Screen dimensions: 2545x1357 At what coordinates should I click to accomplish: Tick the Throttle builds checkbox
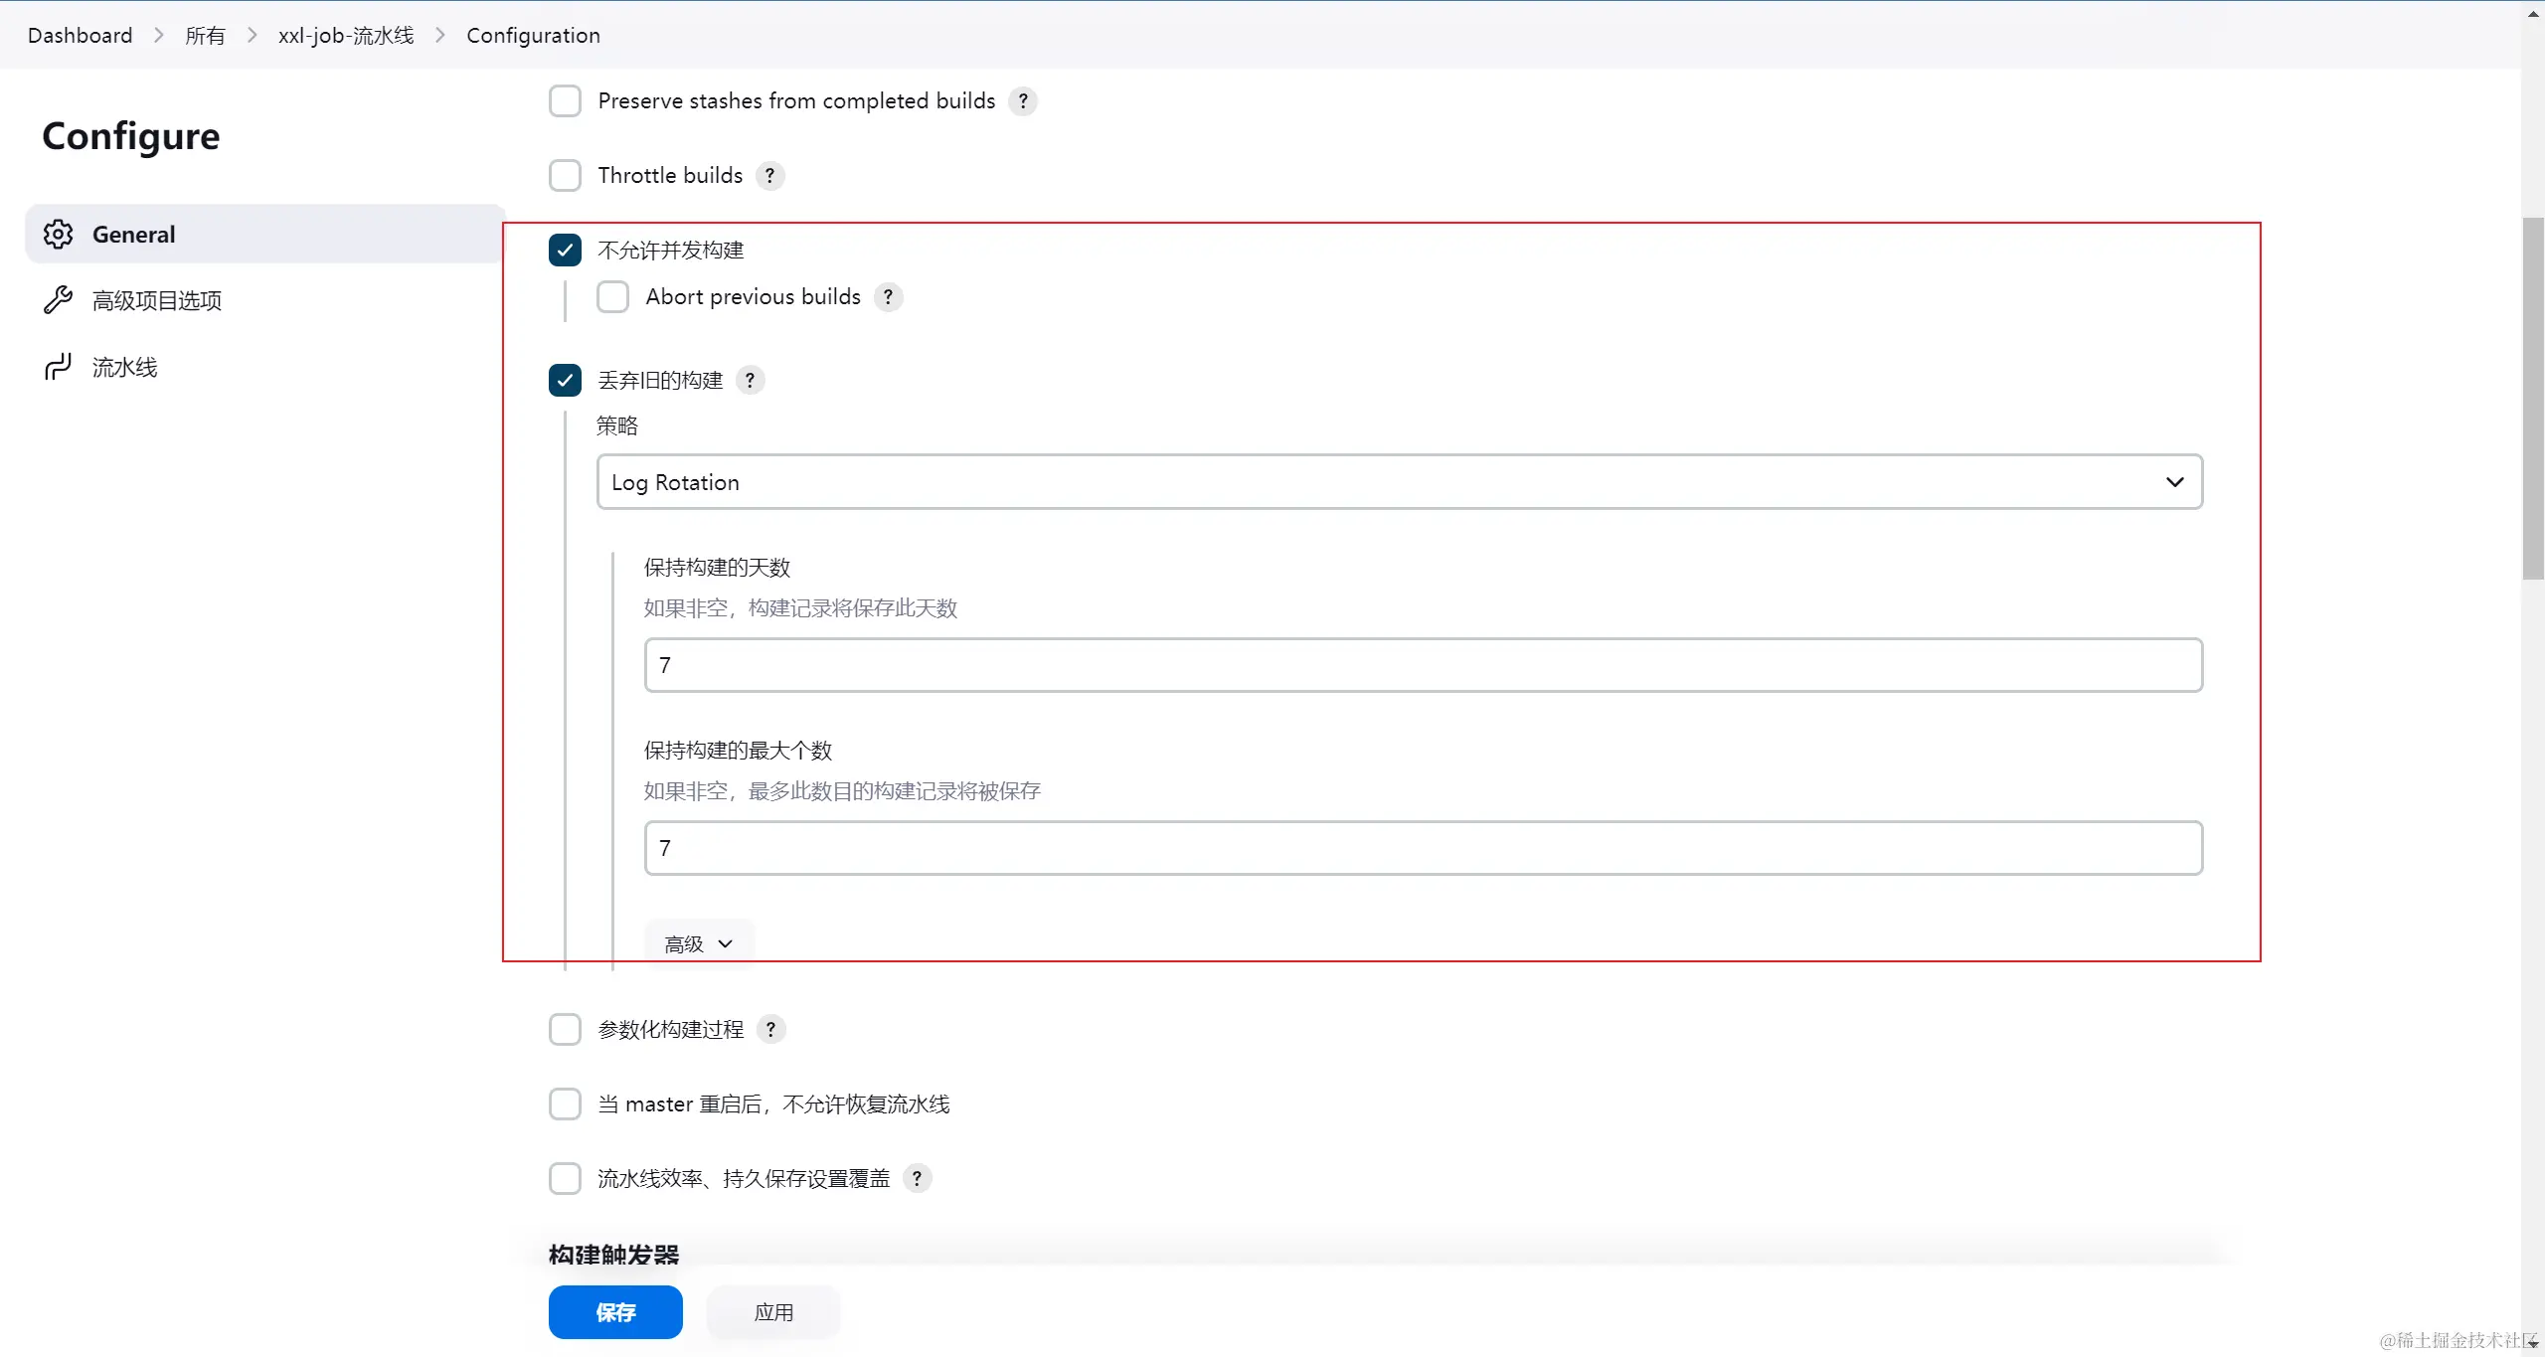click(x=565, y=176)
